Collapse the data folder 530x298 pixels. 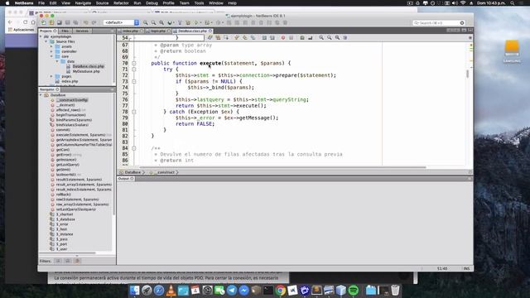[x=57, y=61]
